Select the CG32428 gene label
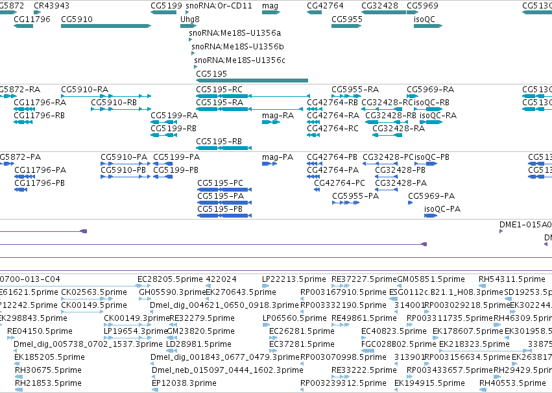Screen dimensions: 552x393 [x=379, y=6]
